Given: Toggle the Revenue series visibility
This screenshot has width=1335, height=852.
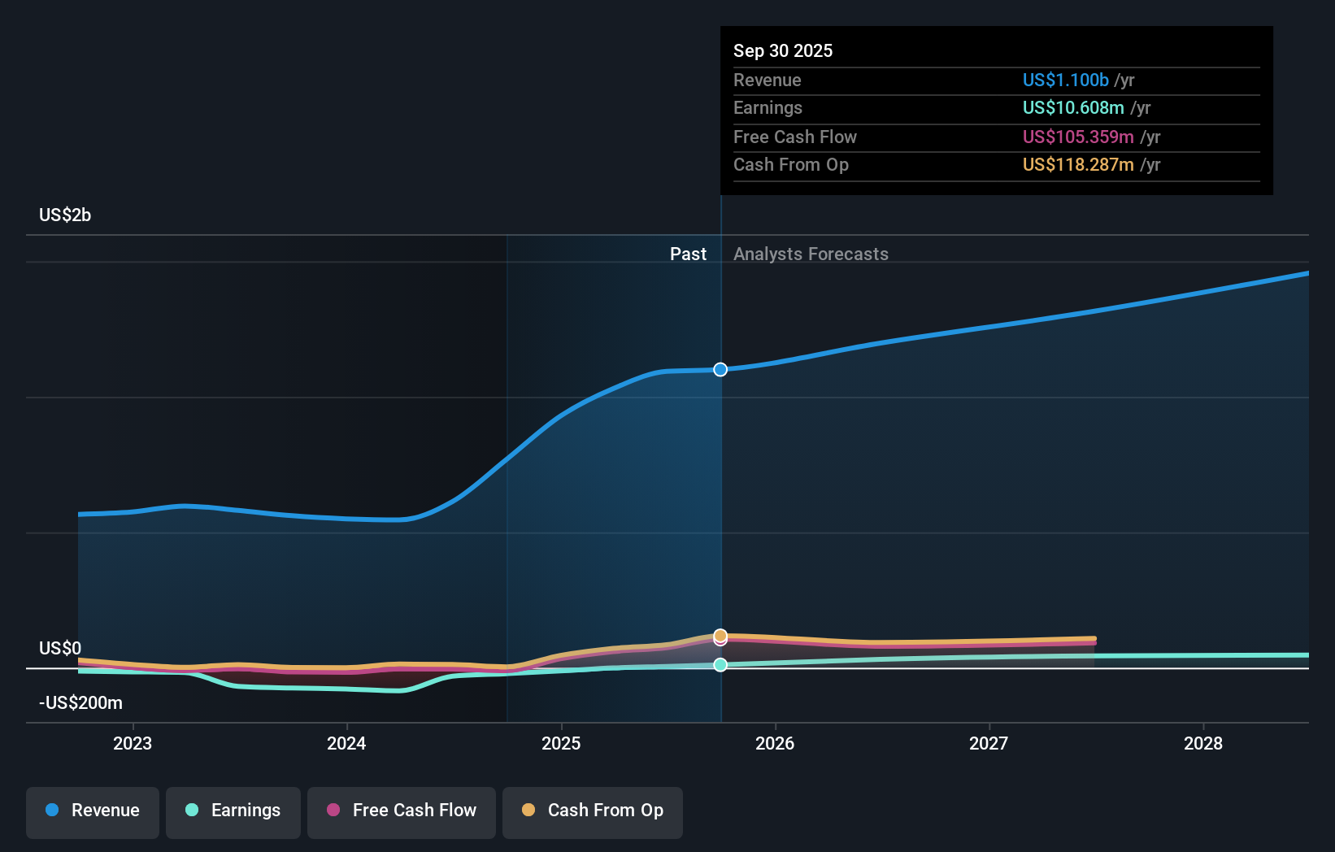Looking at the screenshot, I should click(x=92, y=811).
